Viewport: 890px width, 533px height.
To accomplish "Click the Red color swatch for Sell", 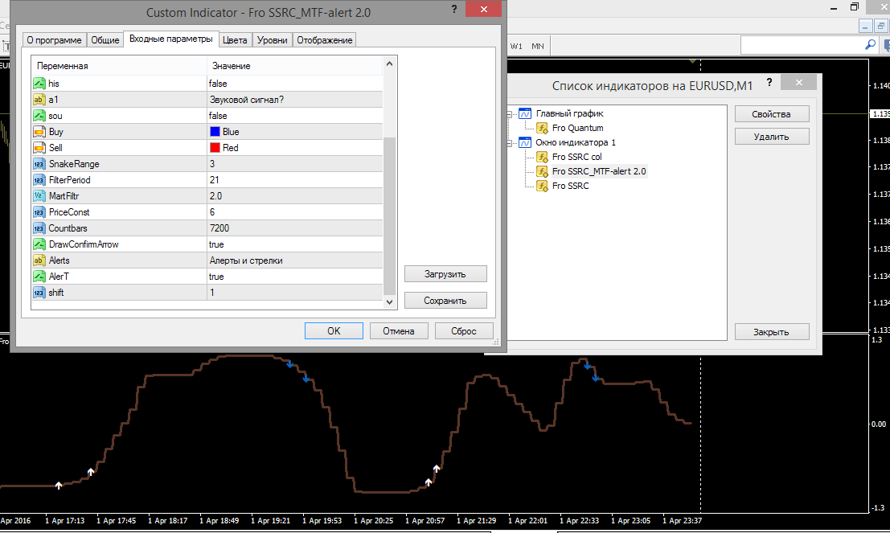I will click(x=215, y=148).
